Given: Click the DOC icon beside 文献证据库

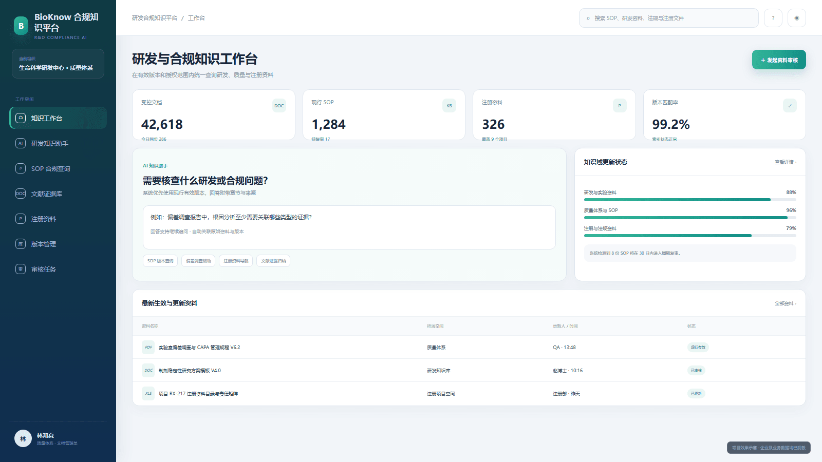Looking at the screenshot, I should [x=21, y=194].
